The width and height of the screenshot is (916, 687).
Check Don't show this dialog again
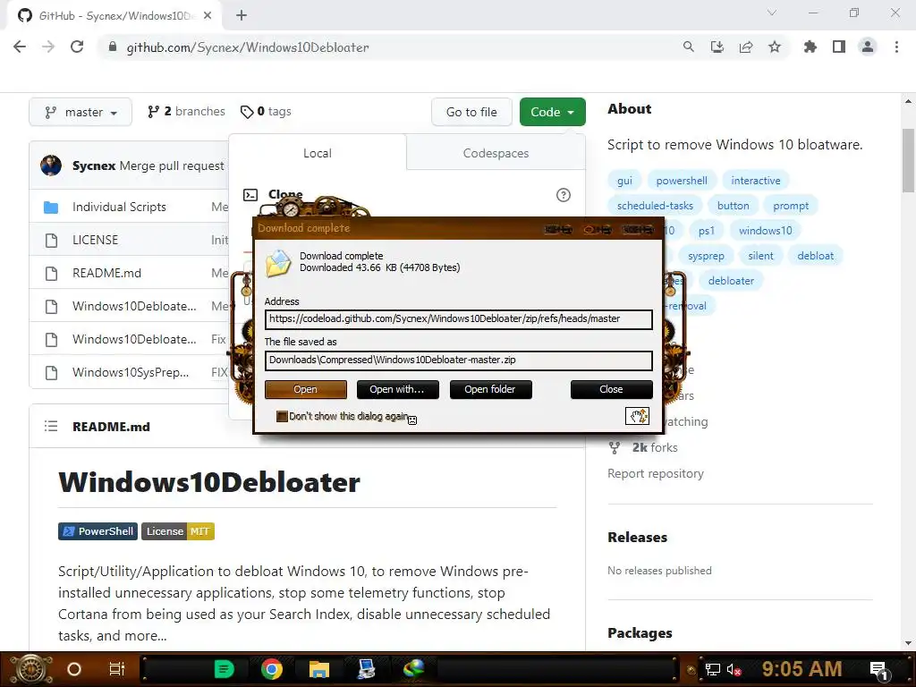pos(282,416)
